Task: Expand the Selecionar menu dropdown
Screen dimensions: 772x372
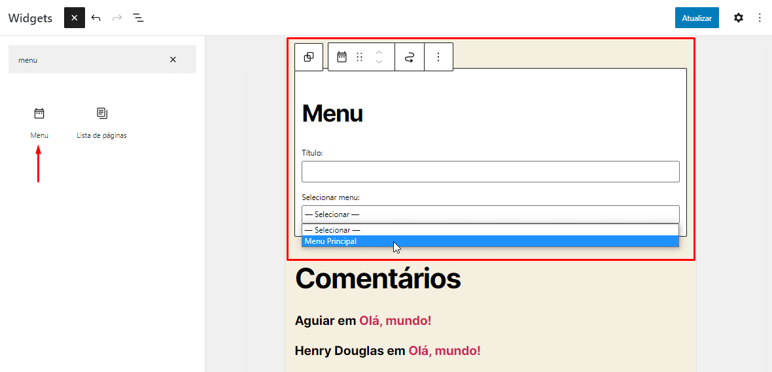Action: tap(490, 214)
